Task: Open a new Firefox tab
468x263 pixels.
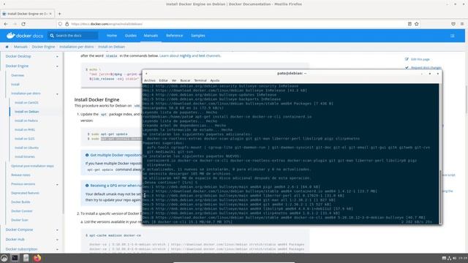Action: pos(59,14)
